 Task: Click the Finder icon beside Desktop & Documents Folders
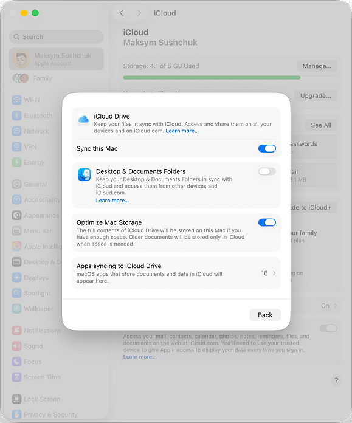tap(85, 174)
